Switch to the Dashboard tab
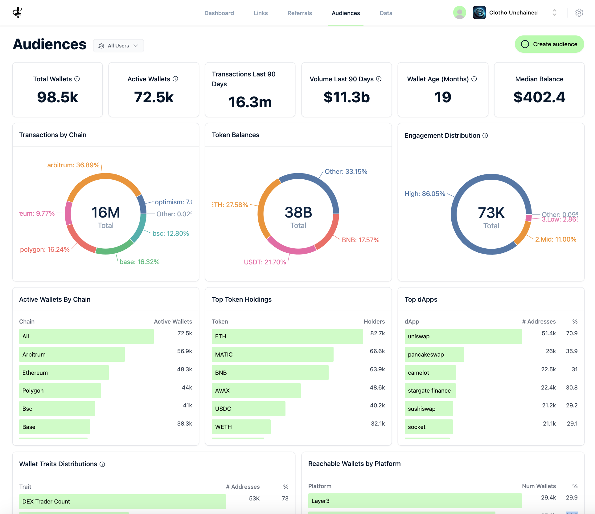 pos(219,13)
